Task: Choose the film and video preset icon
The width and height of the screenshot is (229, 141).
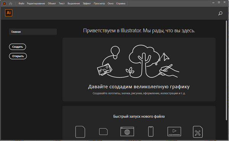Action: click(x=174, y=131)
